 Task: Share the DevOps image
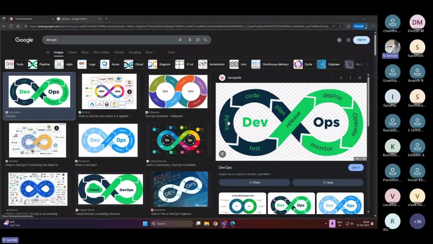254,182
